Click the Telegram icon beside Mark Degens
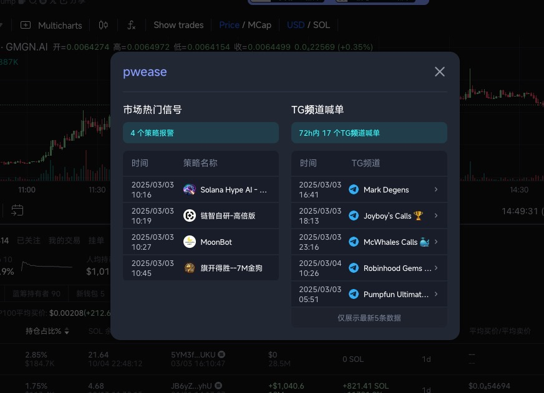This screenshot has width=544, height=393. click(354, 189)
